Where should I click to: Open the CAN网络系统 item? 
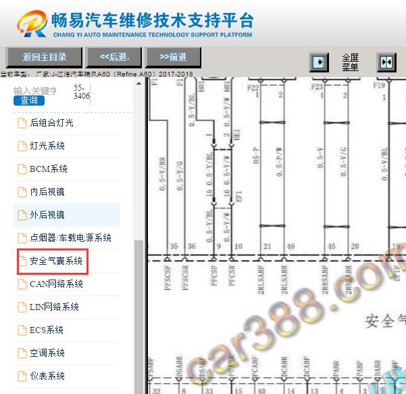coord(67,284)
